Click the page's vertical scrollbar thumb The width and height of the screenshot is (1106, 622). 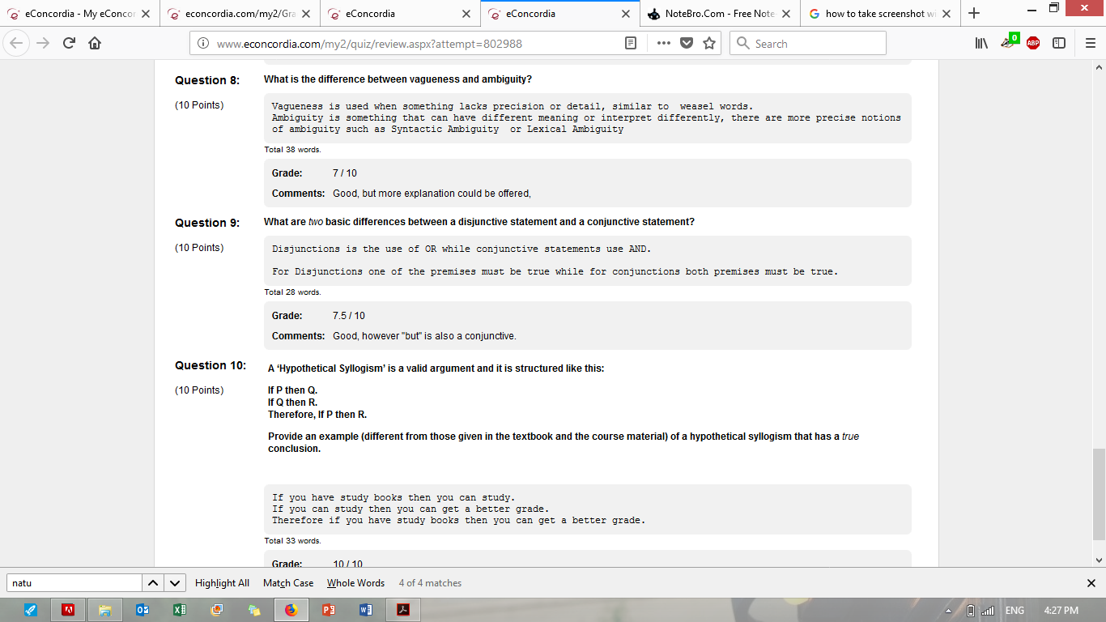1099,494
